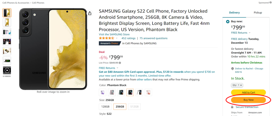
Task: Choose the first purple color swatch
Action: [x=103, y=92]
